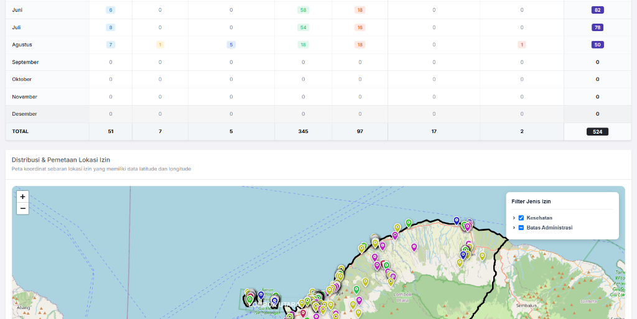637x319 pixels.
Task: Click the Kesehatan filter label
Action: 539,218
